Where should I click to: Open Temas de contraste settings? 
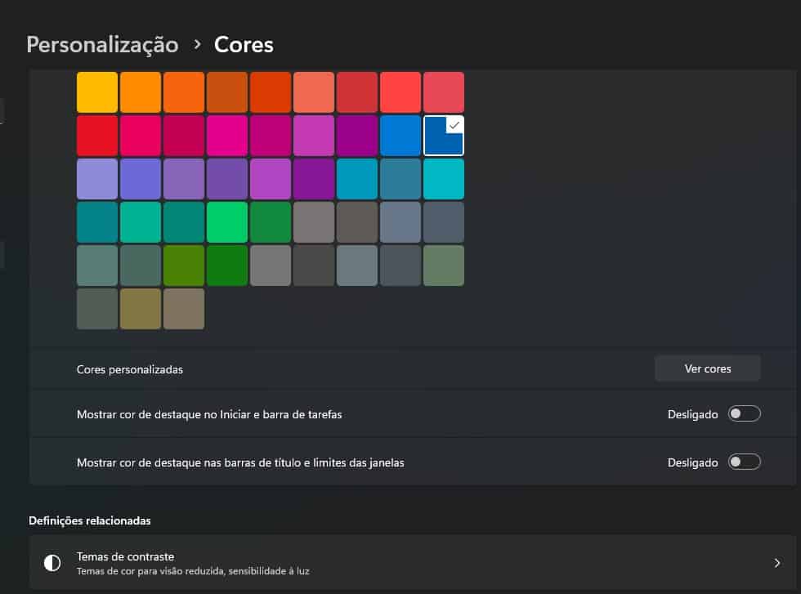[412, 563]
